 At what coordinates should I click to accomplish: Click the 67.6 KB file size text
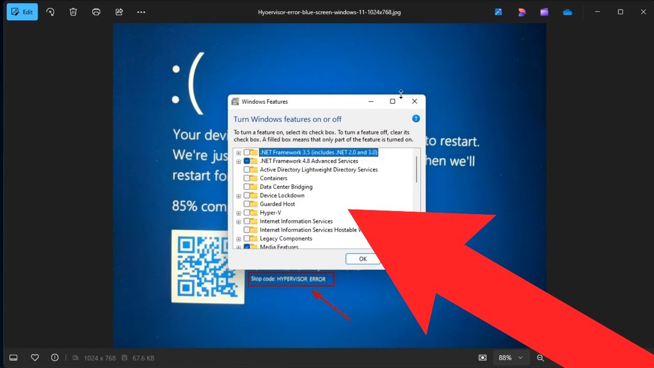[x=143, y=358]
